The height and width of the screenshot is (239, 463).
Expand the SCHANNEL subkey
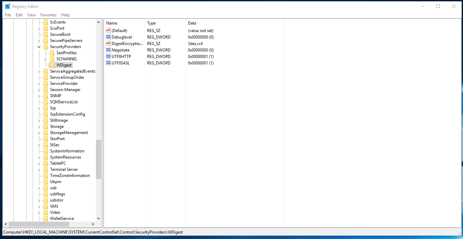[46, 59]
